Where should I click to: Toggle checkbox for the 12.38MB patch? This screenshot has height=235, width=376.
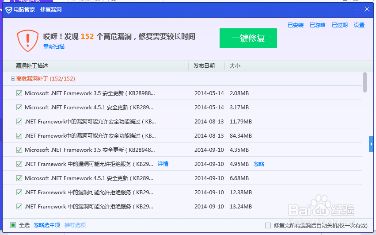pos(19,193)
